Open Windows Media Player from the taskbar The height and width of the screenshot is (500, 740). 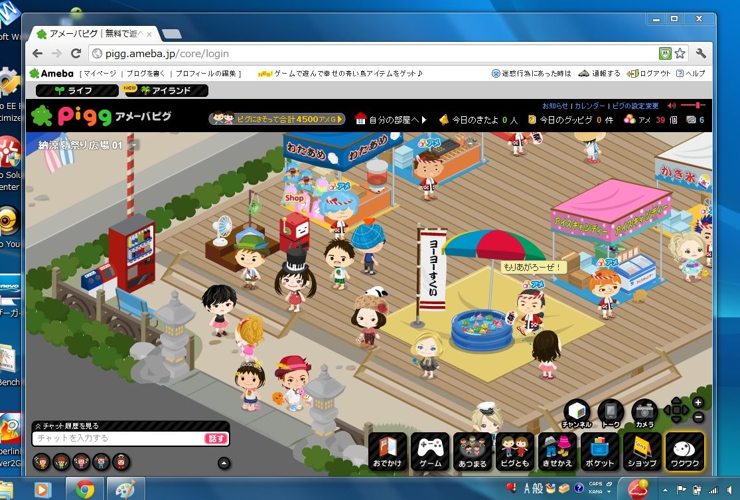(x=43, y=489)
